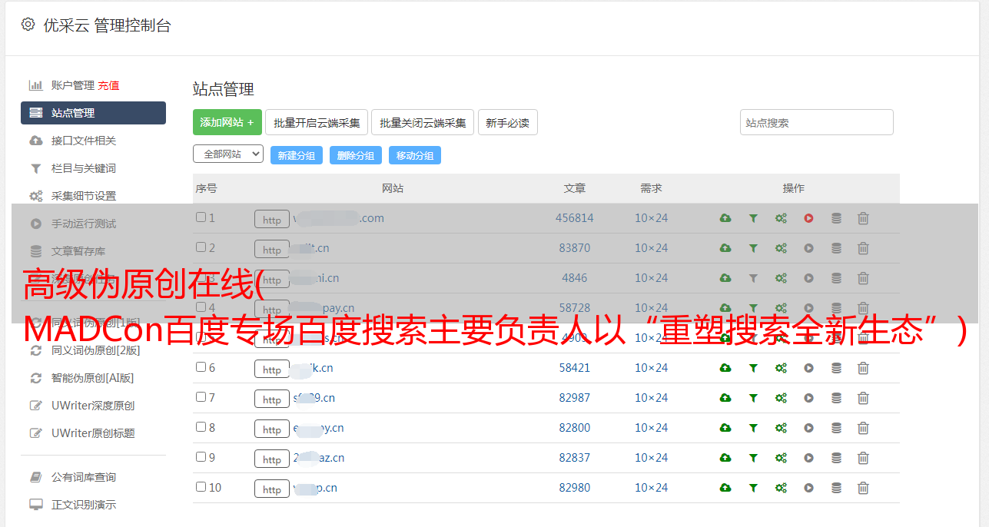
Task: Click the cloud upload icon in row 9
Action: (x=725, y=458)
